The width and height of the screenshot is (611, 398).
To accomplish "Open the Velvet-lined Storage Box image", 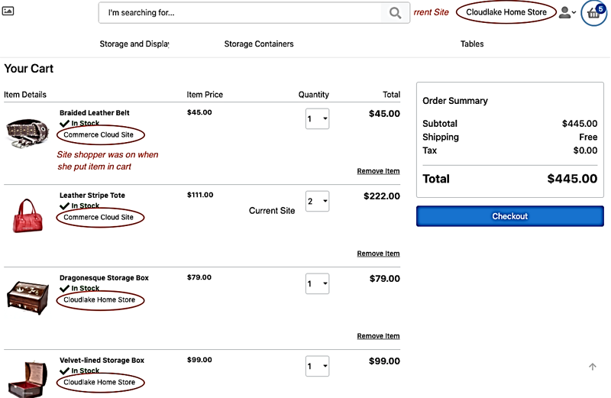I will tap(28, 377).
